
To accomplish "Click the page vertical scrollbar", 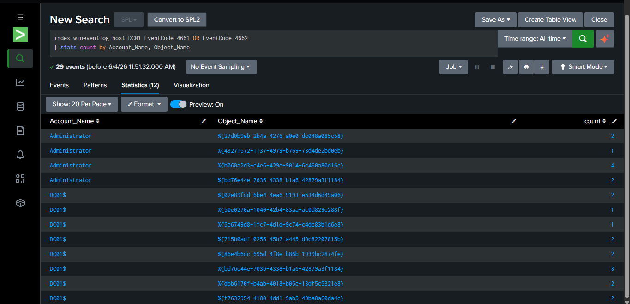I will coord(627,157).
